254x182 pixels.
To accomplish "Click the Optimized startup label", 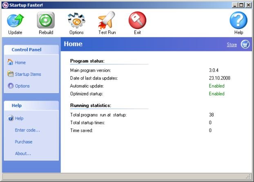I will (87, 94).
